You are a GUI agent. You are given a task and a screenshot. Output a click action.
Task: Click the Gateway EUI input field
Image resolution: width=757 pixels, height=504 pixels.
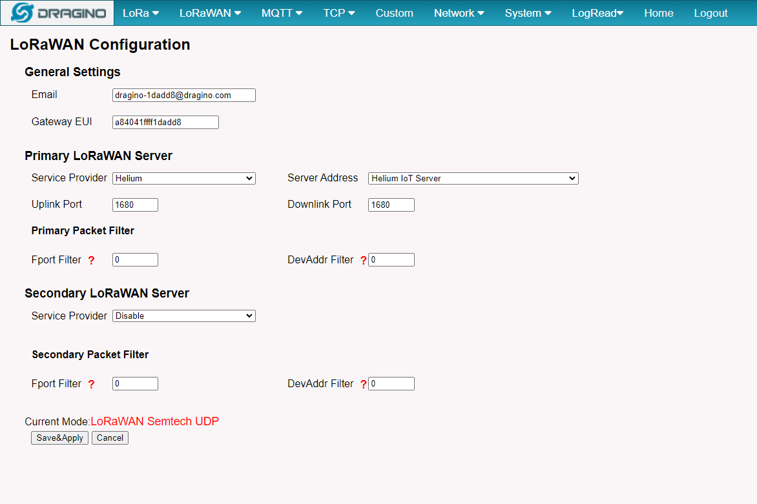[x=165, y=123]
